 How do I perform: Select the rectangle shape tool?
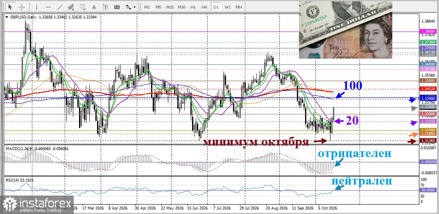click(x=117, y=7)
